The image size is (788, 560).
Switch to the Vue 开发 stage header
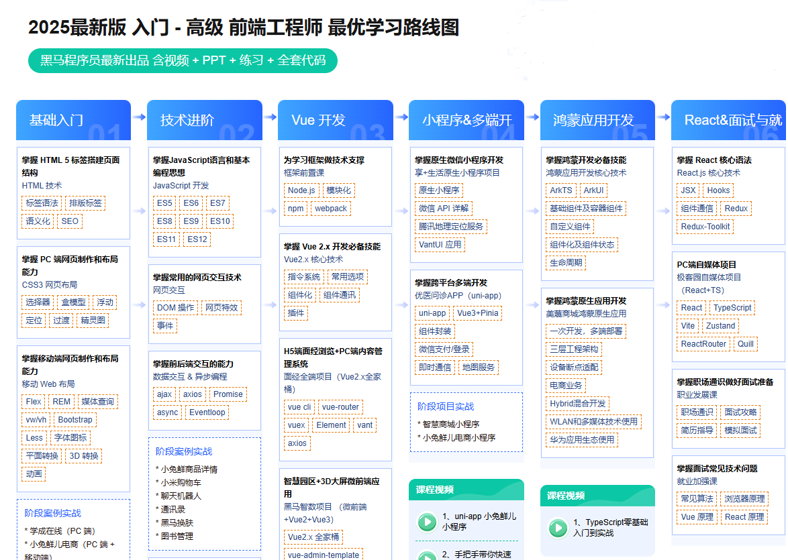(335, 120)
